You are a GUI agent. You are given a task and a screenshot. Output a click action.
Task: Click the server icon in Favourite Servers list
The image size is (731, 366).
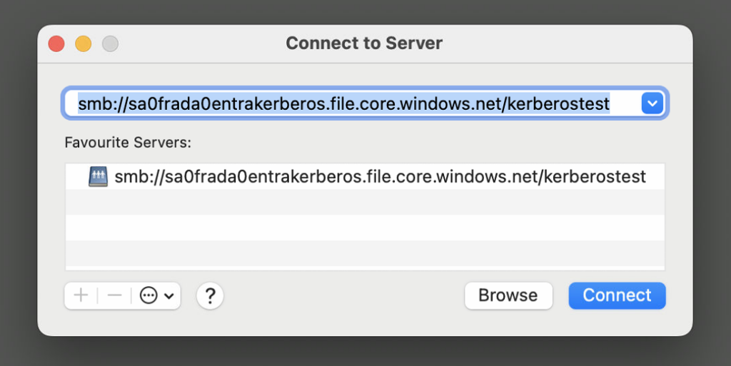pos(98,176)
